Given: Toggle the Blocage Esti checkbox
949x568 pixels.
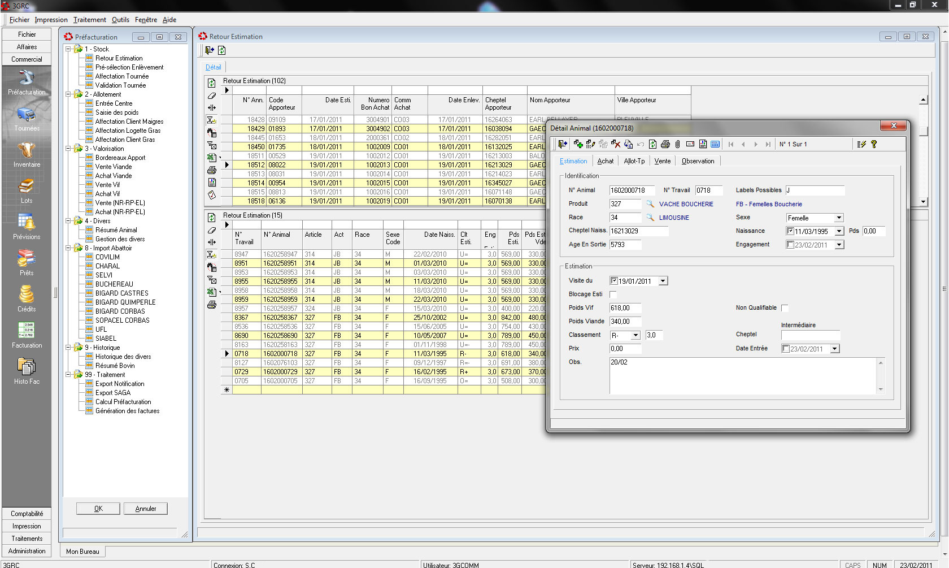Looking at the screenshot, I should tap(613, 294).
